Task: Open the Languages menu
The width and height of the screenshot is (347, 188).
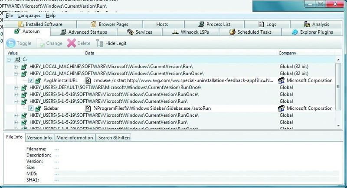Action: (29, 16)
